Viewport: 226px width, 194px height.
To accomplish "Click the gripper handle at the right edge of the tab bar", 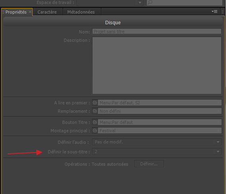I will [x=222, y=12].
